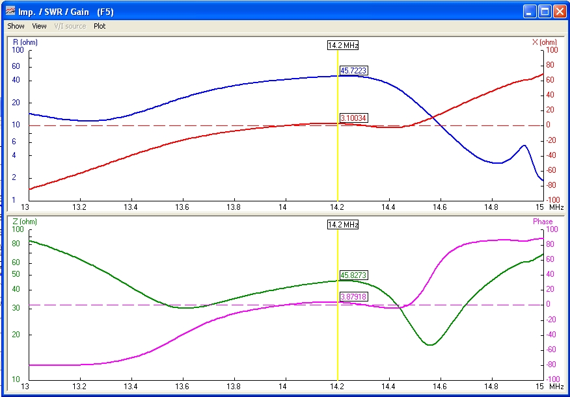Maximize the Imp. / SWR / Gain window
Viewport: 570px width, 397px height.
tap(545, 12)
